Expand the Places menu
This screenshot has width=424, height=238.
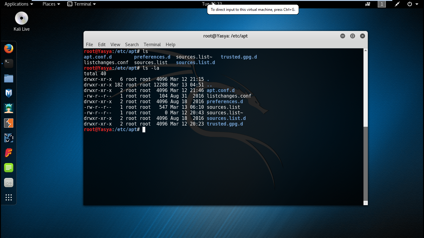(x=51, y=4)
